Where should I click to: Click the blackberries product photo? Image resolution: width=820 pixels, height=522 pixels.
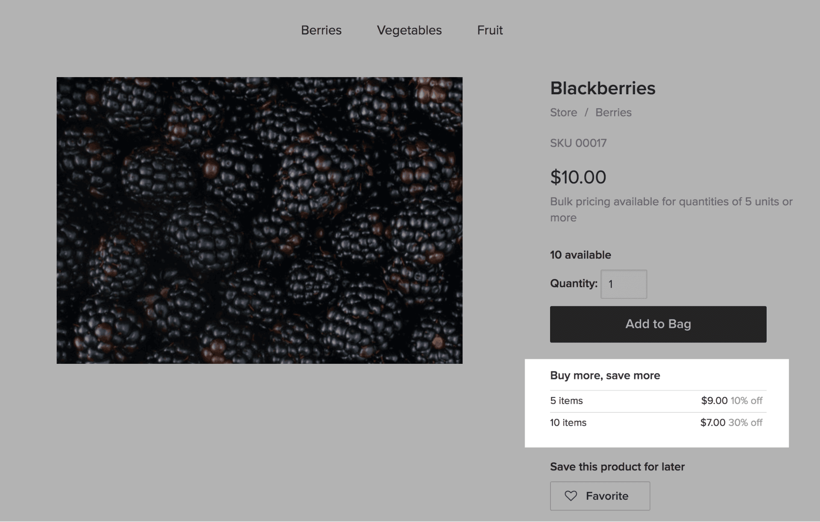pyautogui.click(x=259, y=220)
